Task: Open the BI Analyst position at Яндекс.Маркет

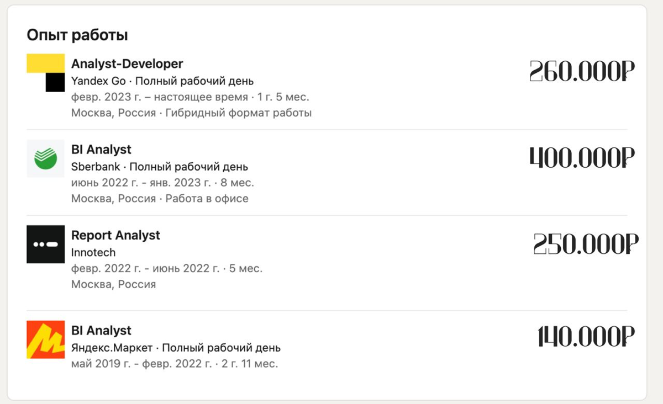Action: click(x=101, y=331)
